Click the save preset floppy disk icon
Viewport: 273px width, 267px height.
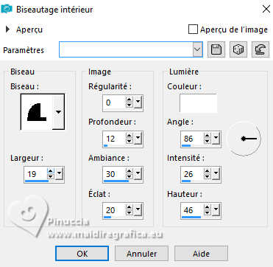coord(216,50)
